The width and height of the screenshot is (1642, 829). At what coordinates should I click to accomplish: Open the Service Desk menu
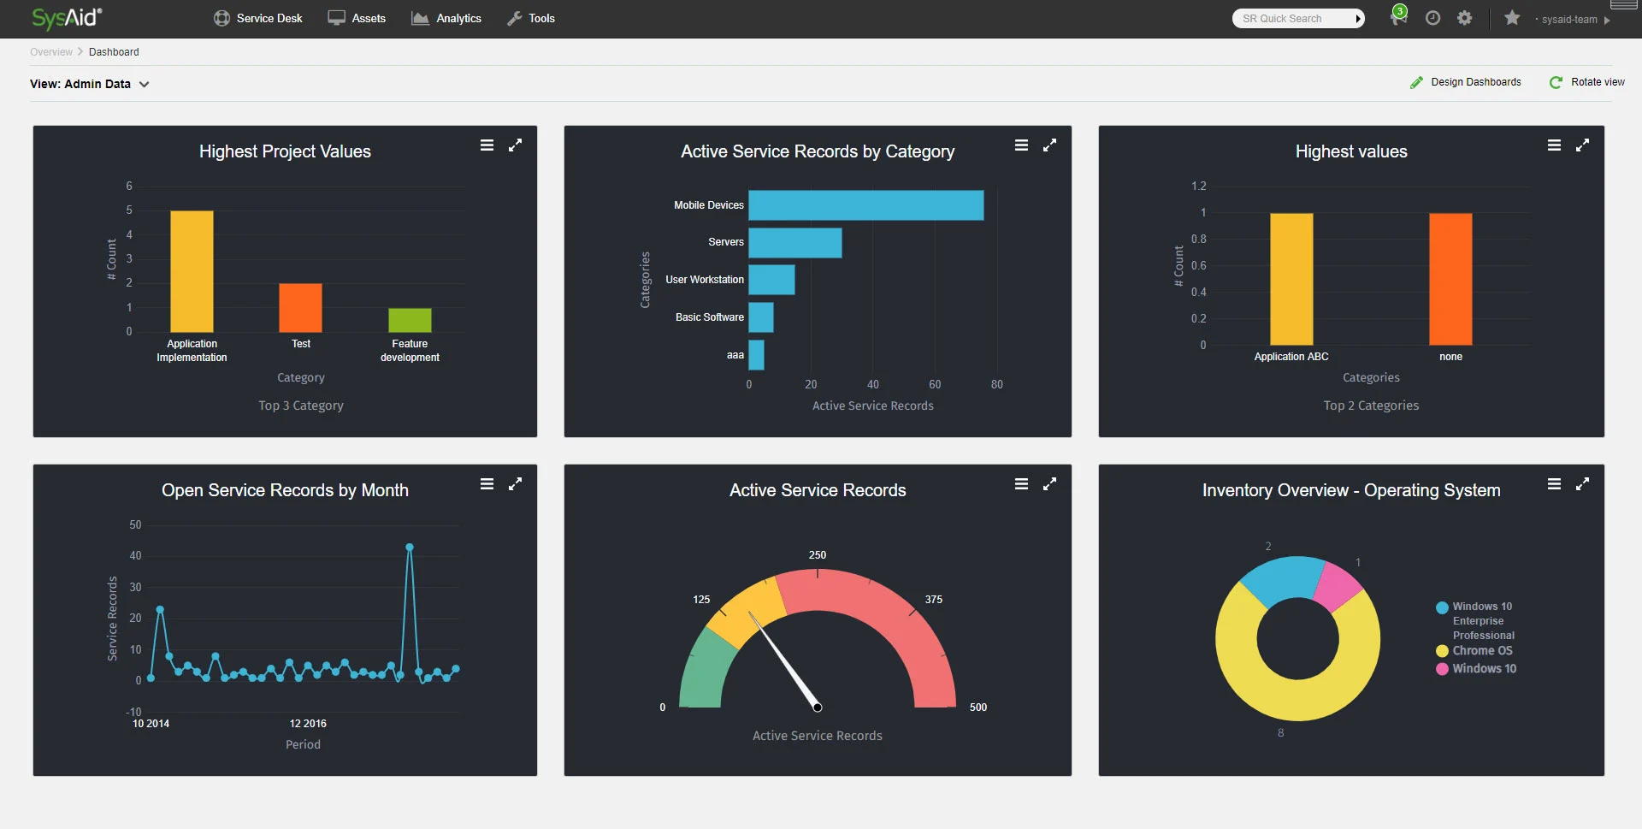point(258,18)
